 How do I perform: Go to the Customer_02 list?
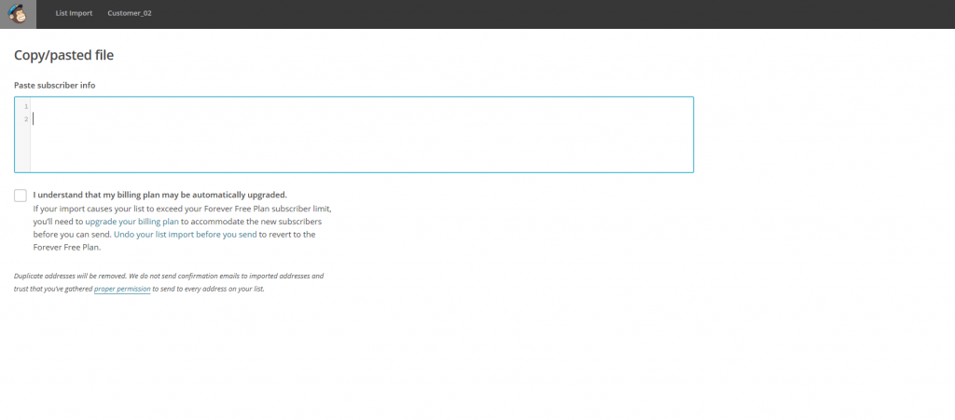128,14
